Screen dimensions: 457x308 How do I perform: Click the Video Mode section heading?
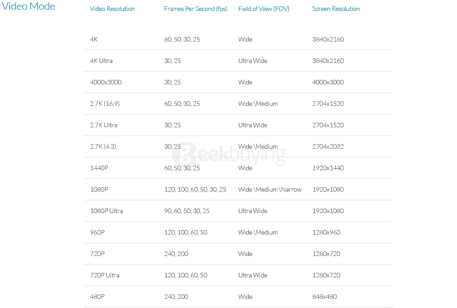click(x=28, y=6)
